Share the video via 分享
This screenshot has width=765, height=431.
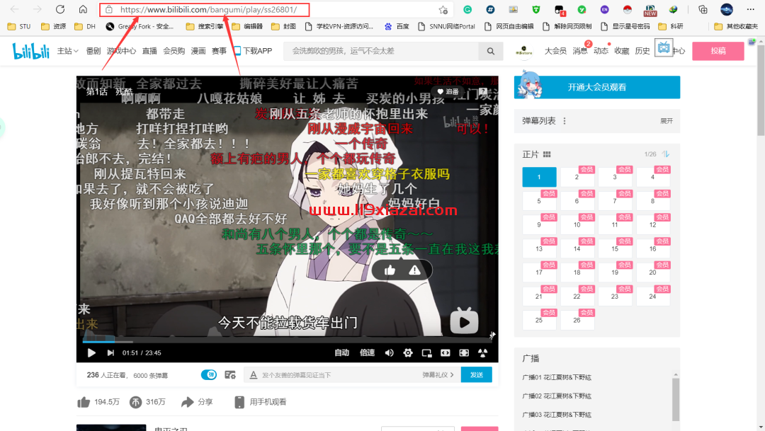coord(197,402)
